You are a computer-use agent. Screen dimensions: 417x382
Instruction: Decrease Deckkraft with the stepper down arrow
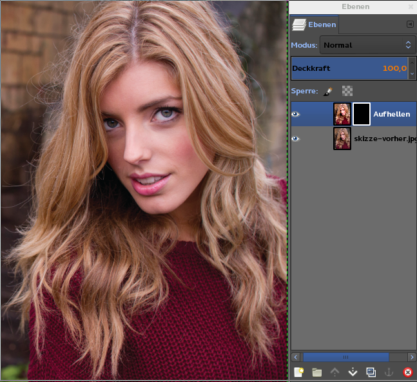(x=412, y=74)
